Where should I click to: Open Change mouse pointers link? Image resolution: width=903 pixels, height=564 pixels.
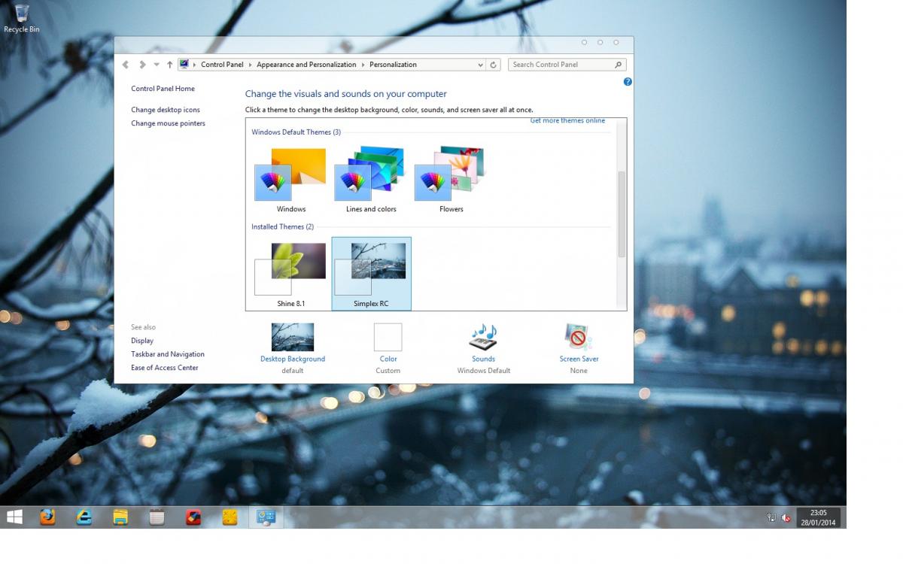tap(168, 123)
